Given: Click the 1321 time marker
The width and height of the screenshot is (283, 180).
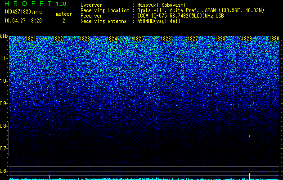Looking at the screenshot, I should [31, 39].
